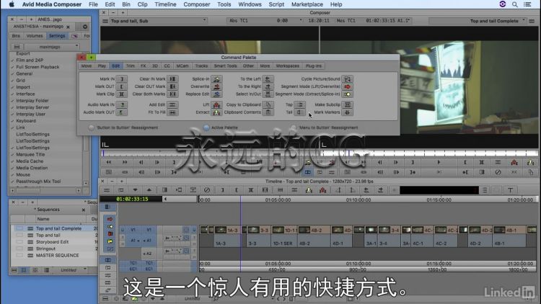Viewport: 541px width, 304px height.
Task: Click the Cycle Picture/Sound icon
Action: click(x=347, y=79)
